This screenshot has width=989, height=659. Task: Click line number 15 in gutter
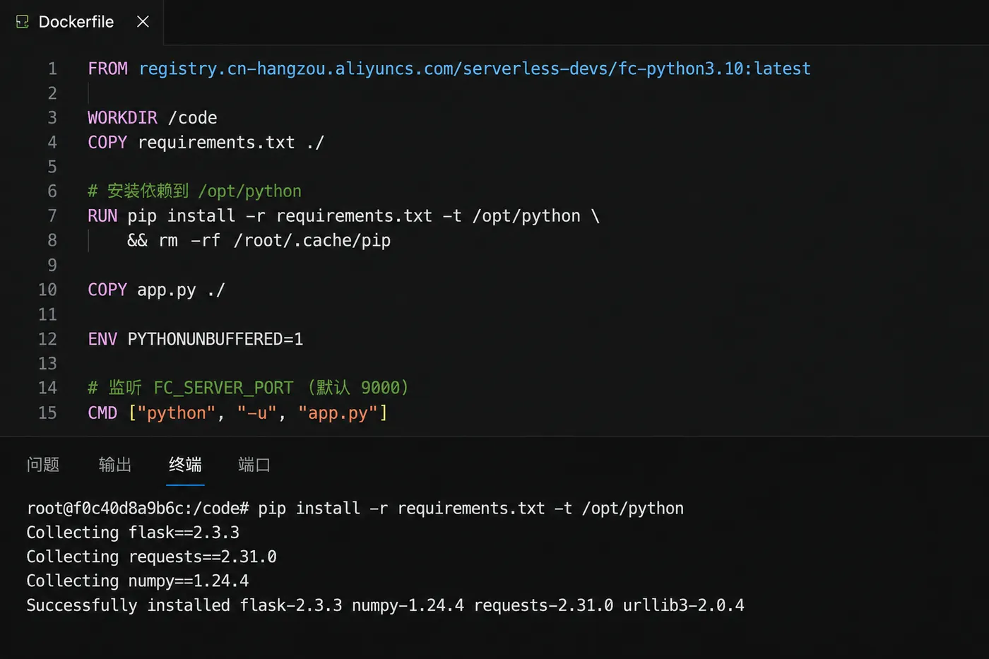pyautogui.click(x=47, y=412)
